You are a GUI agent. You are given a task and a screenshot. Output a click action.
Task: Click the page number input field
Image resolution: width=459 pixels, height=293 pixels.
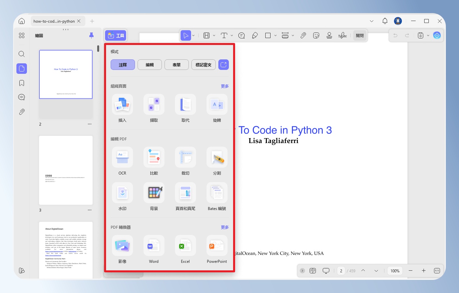[x=341, y=271]
